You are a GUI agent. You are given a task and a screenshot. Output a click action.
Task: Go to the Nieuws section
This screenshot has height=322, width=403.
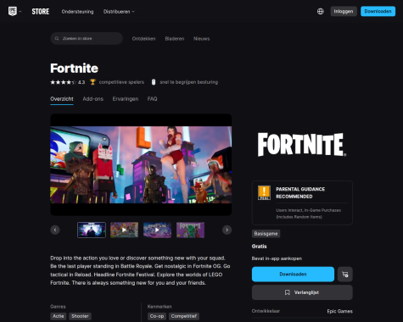(202, 39)
